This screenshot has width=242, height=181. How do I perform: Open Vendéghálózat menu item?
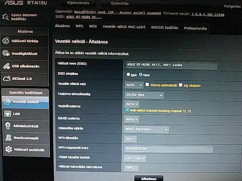click(x=25, y=54)
